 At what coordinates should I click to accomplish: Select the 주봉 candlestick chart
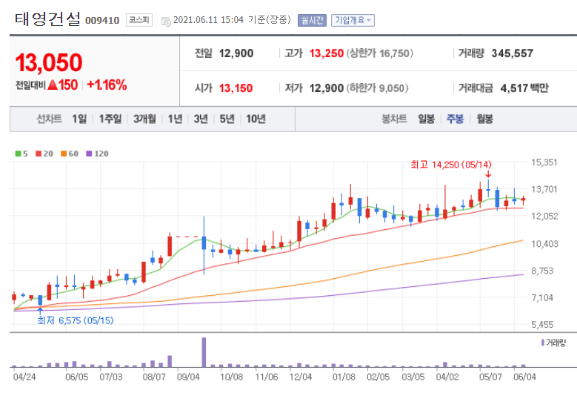tap(456, 119)
